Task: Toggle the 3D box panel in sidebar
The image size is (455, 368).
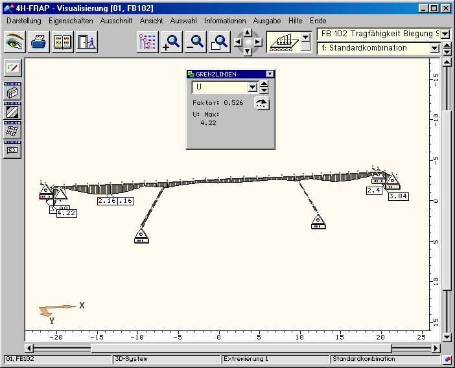Action: click(13, 92)
